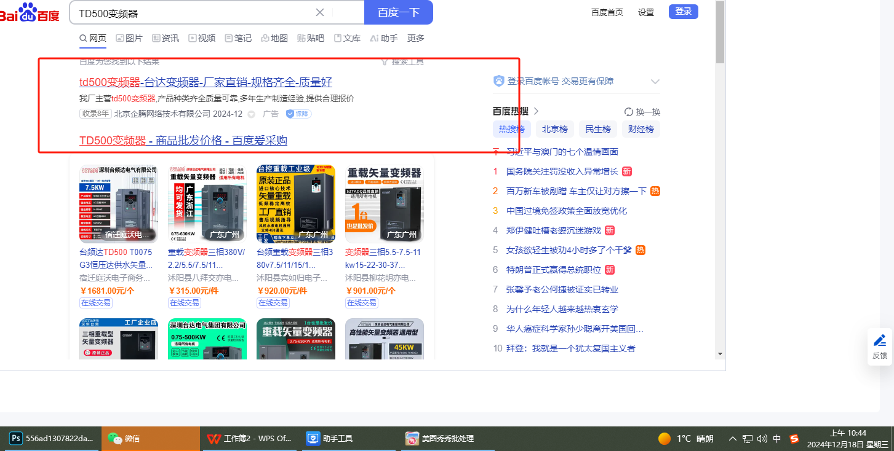Refresh hot searches with 换一换
894x451 pixels.
coord(642,112)
